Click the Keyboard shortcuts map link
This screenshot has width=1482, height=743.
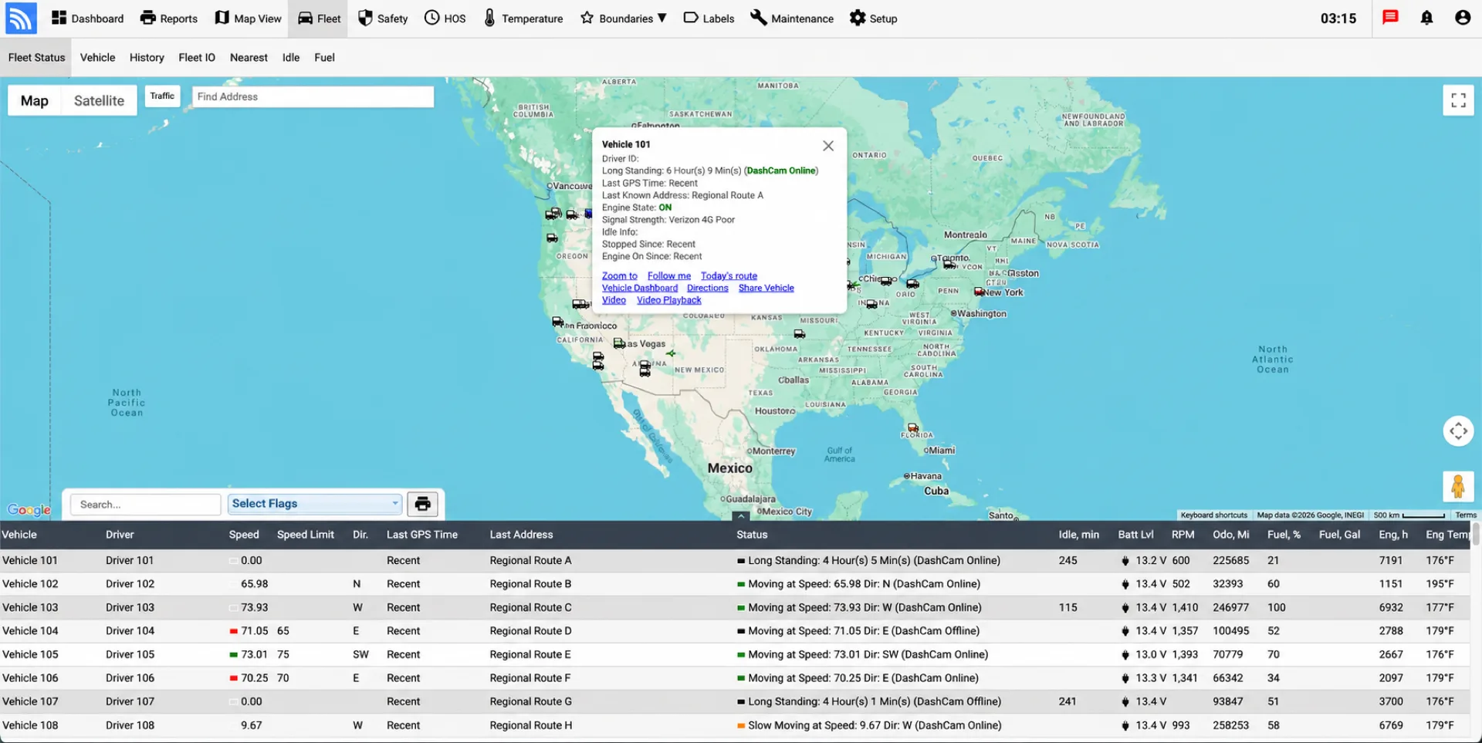[x=1213, y=515]
